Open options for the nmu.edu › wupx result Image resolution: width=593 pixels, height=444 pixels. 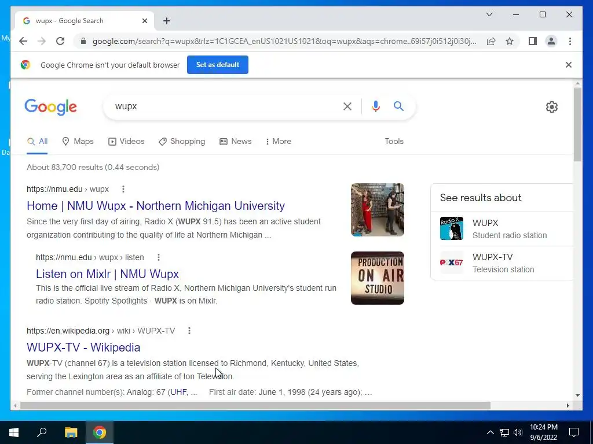[123, 189]
